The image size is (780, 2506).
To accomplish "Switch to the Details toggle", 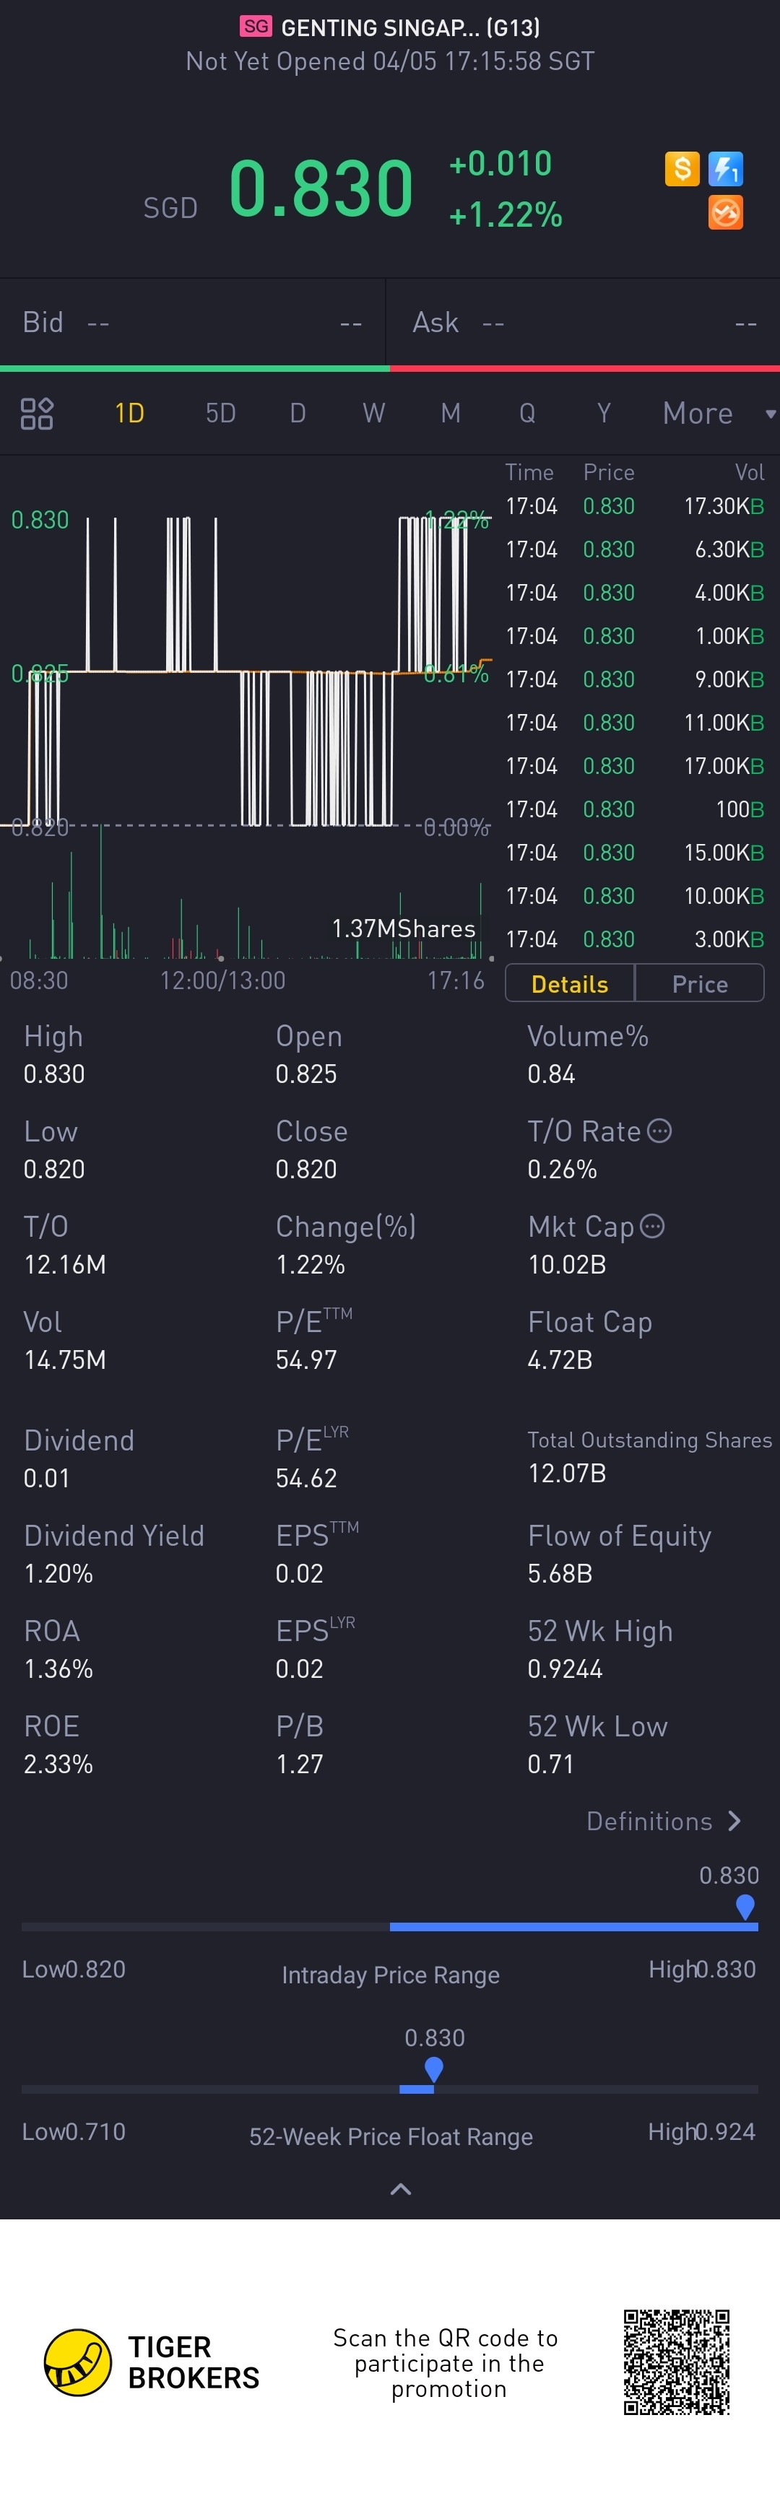I will (570, 983).
